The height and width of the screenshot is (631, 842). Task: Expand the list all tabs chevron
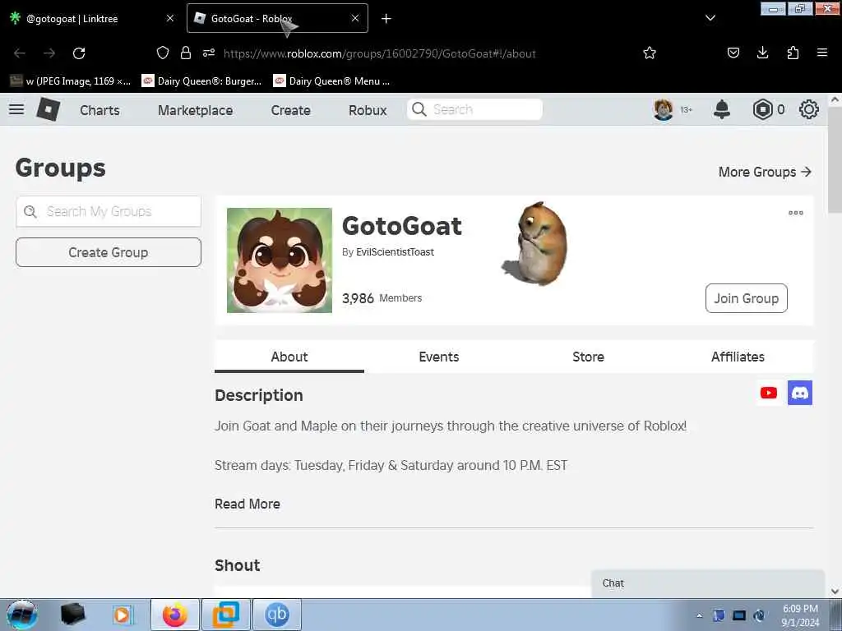pos(710,18)
